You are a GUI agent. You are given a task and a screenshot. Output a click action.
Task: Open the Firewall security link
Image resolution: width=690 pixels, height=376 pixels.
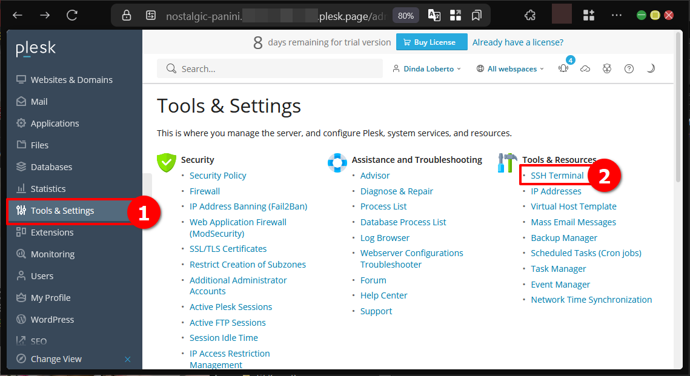point(205,191)
